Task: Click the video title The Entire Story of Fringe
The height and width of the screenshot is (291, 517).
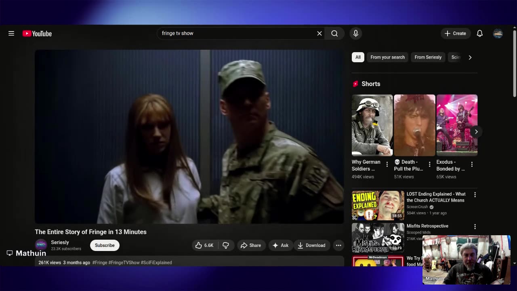Action: pyautogui.click(x=90, y=232)
